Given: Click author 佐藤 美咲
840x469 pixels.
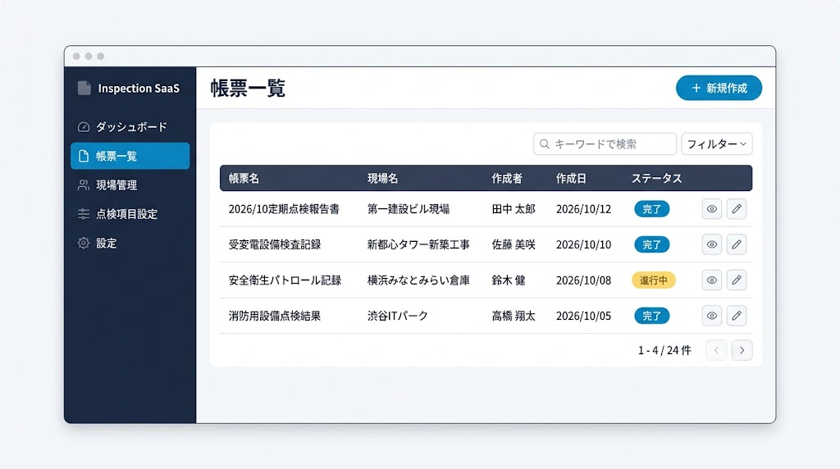Looking at the screenshot, I should (514, 244).
